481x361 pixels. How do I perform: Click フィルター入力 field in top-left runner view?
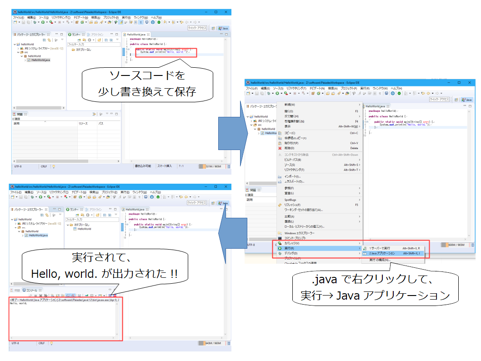[94, 45]
